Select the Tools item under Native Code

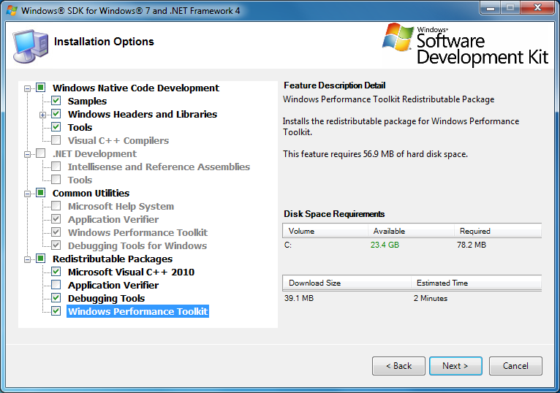coord(80,128)
